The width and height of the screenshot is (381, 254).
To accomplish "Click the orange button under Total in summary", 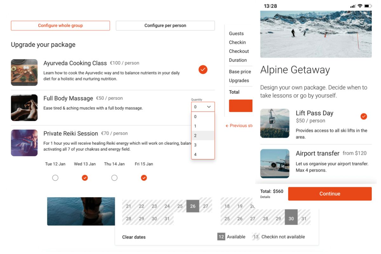I will pyautogui.click(x=241, y=106).
